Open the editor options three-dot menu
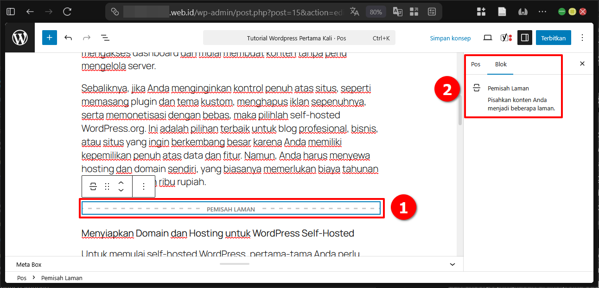The height and width of the screenshot is (288, 599). coord(582,38)
